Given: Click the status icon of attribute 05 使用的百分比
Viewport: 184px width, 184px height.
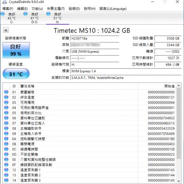Looking at the screenshot, I should pos(6,113).
